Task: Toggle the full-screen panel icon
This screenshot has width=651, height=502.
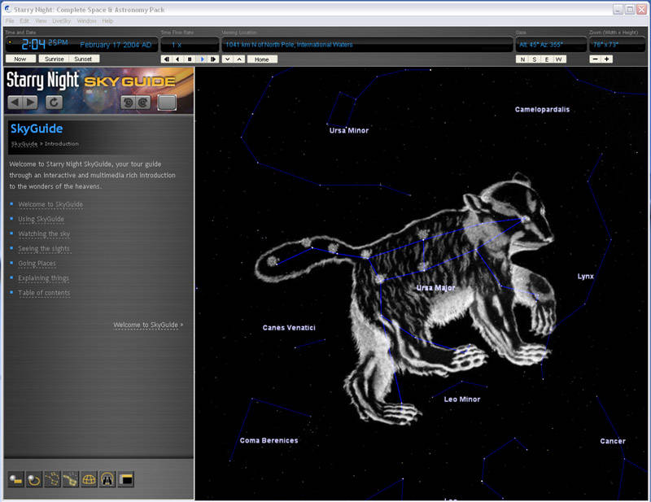Action: 126,479
